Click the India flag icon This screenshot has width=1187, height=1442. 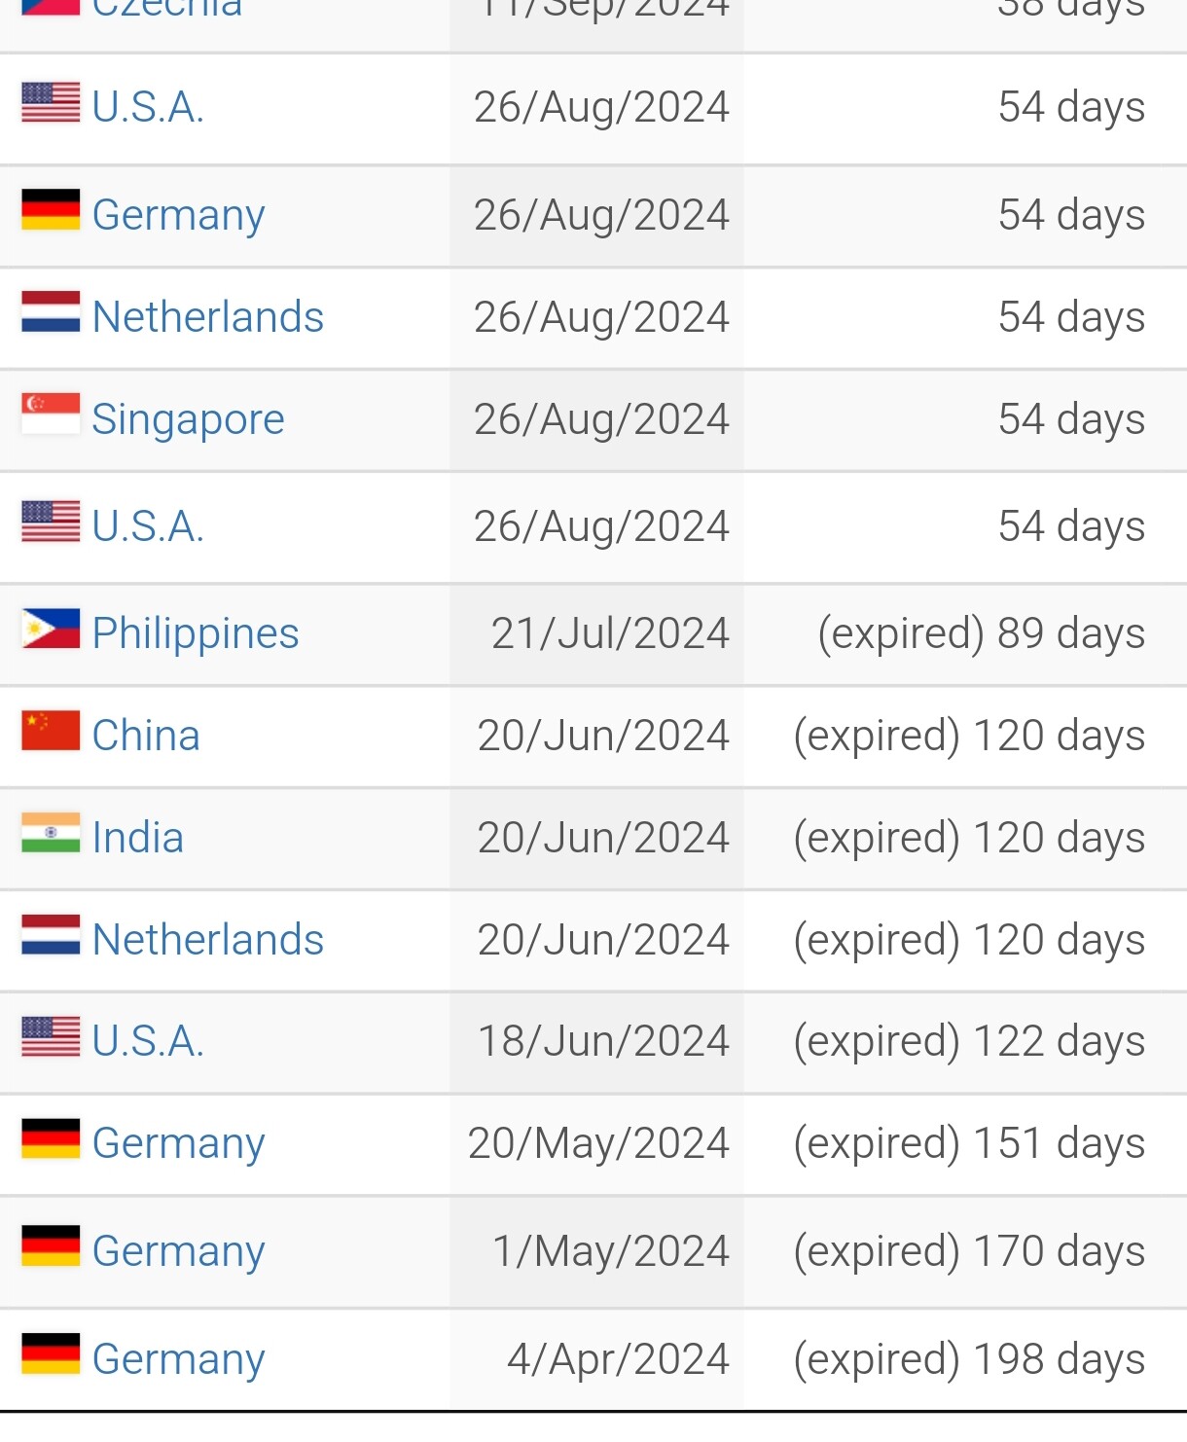click(x=51, y=833)
